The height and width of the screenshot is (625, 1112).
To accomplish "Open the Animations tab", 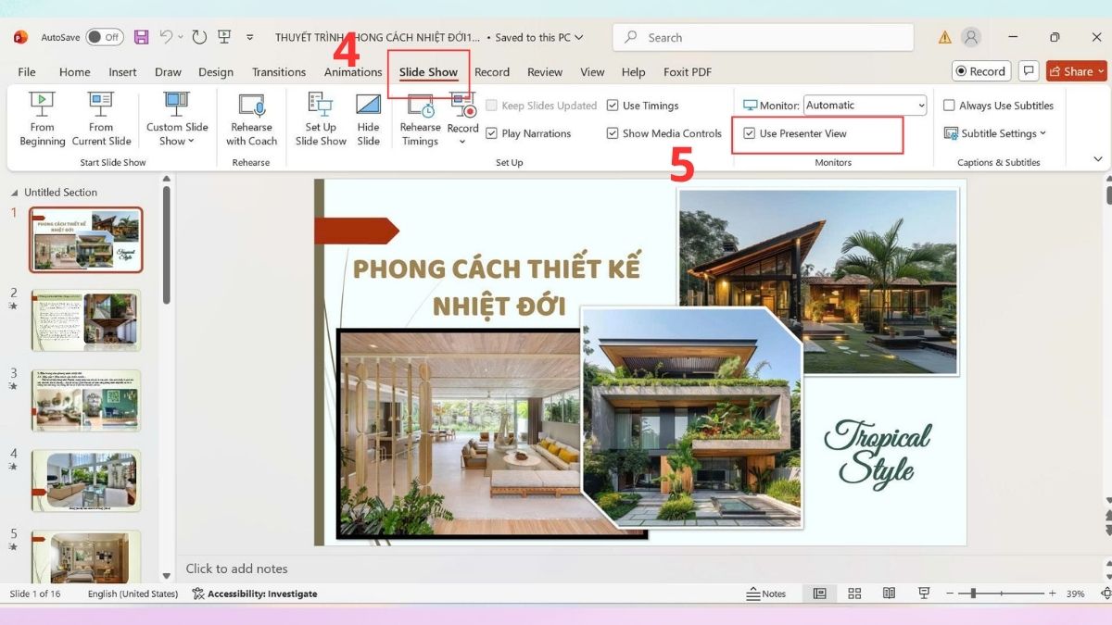I will pyautogui.click(x=353, y=71).
